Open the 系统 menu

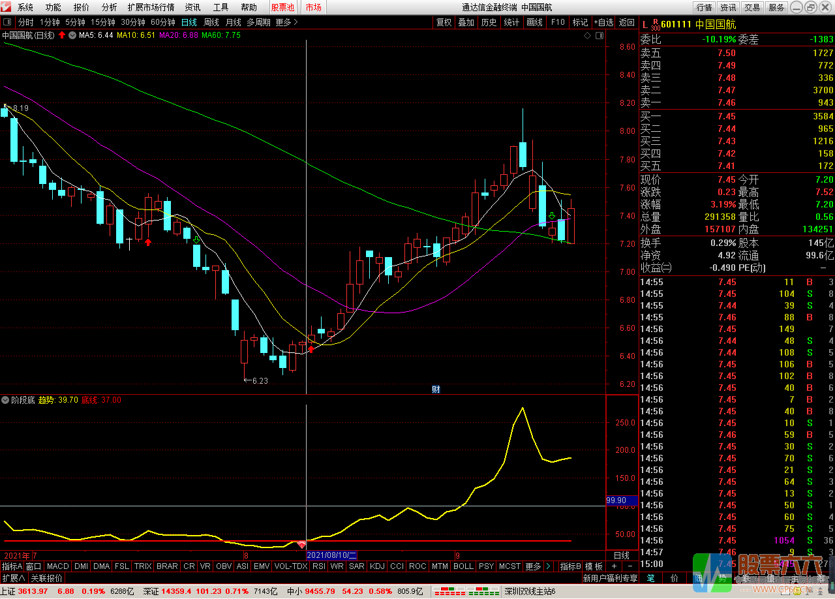point(25,7)
